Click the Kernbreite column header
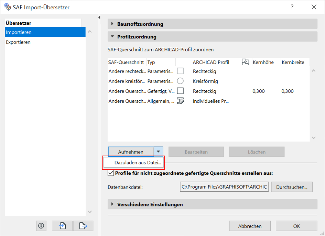Screen dimensions: 325x236 click(295, 62)
